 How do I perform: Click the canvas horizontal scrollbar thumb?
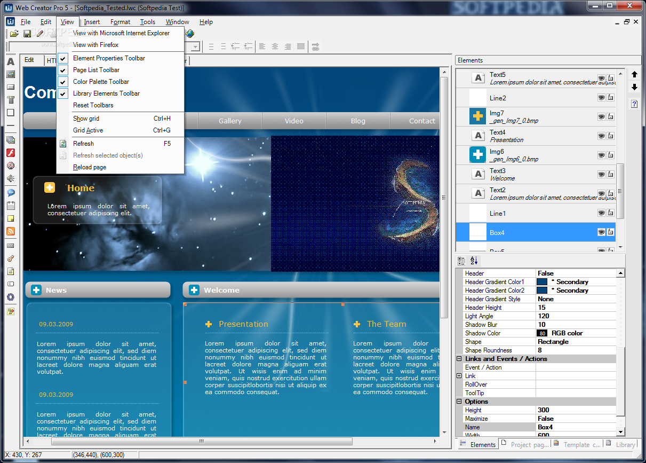[202, 441]
